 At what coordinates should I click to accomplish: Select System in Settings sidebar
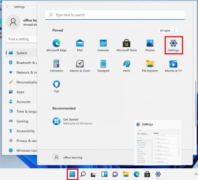[22, 53]
